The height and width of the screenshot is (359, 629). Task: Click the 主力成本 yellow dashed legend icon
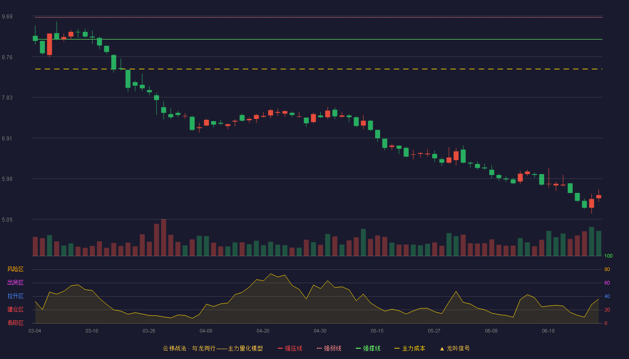coord(397,348)
